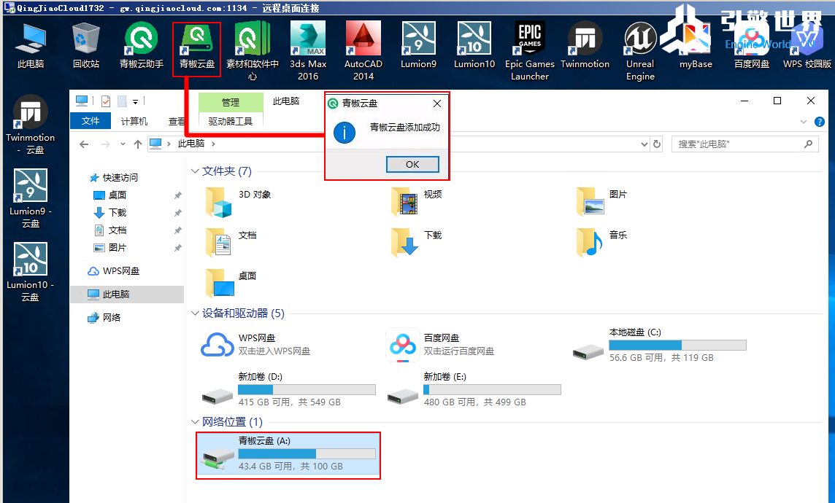Image resolution: width=835 pixels, height=503 pixels.
Task: Open Lumion10 - 云盘 desktop shortcut
Action: [31, 273]
